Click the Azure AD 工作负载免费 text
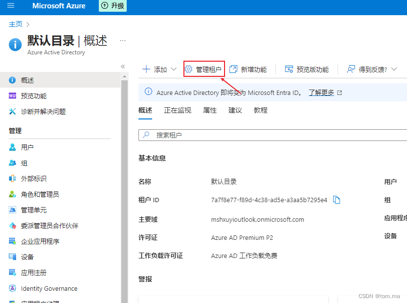Viewport: 407px width, 303px height. coord(244,256)
